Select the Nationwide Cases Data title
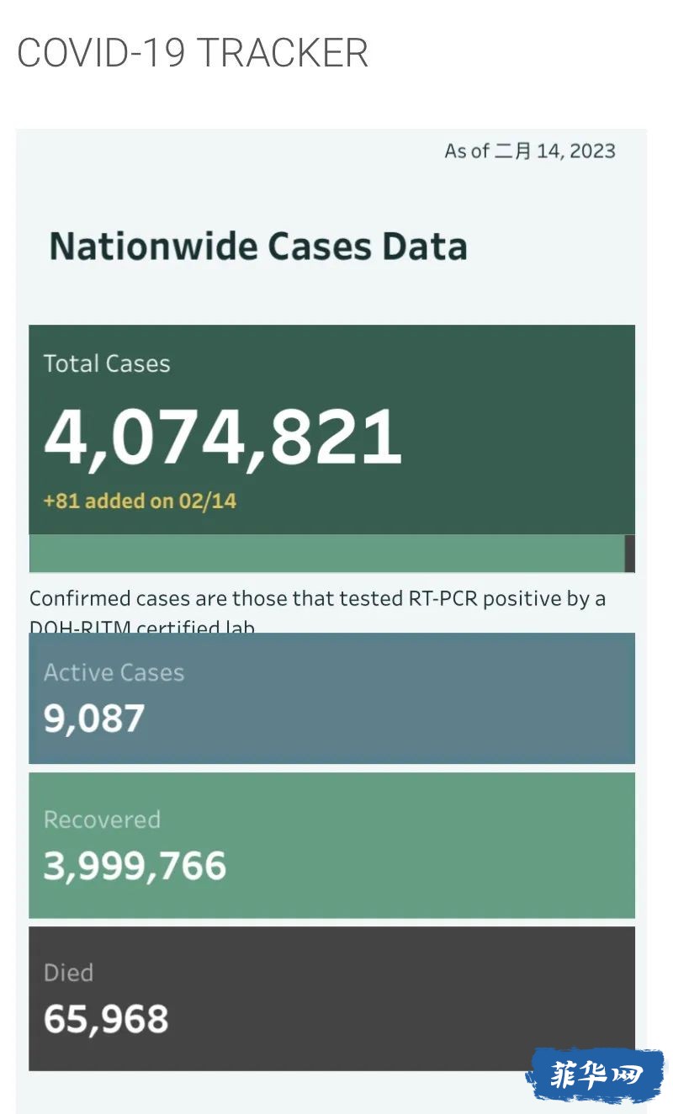673x1114 pixels. [x=258, y=247]
